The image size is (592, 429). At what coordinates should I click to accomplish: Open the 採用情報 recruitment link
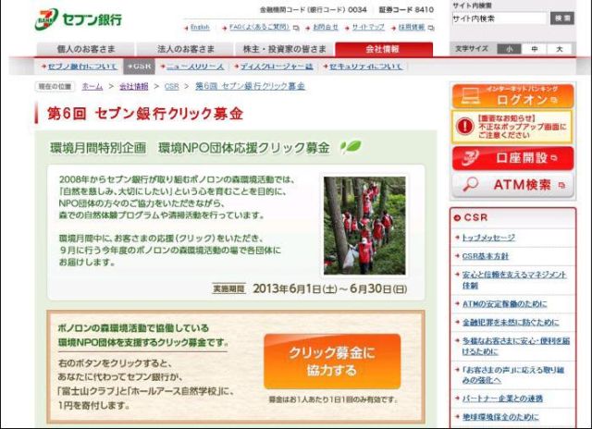coord(412,27)
